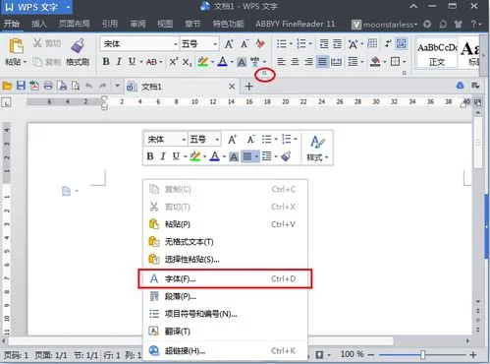This screenshot has width=490, height=364.
Task: Click the Open folder icon in quick toolbar
Action: (x=7, y=87)
